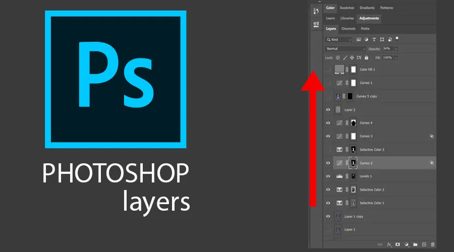Show the Curves 1 layer
454x252 pixels.
tap(328, 83)
